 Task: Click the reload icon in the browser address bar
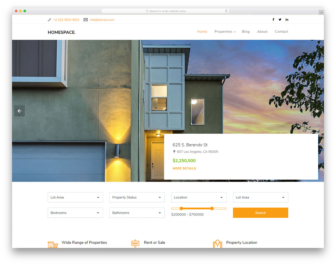[226, 11]
